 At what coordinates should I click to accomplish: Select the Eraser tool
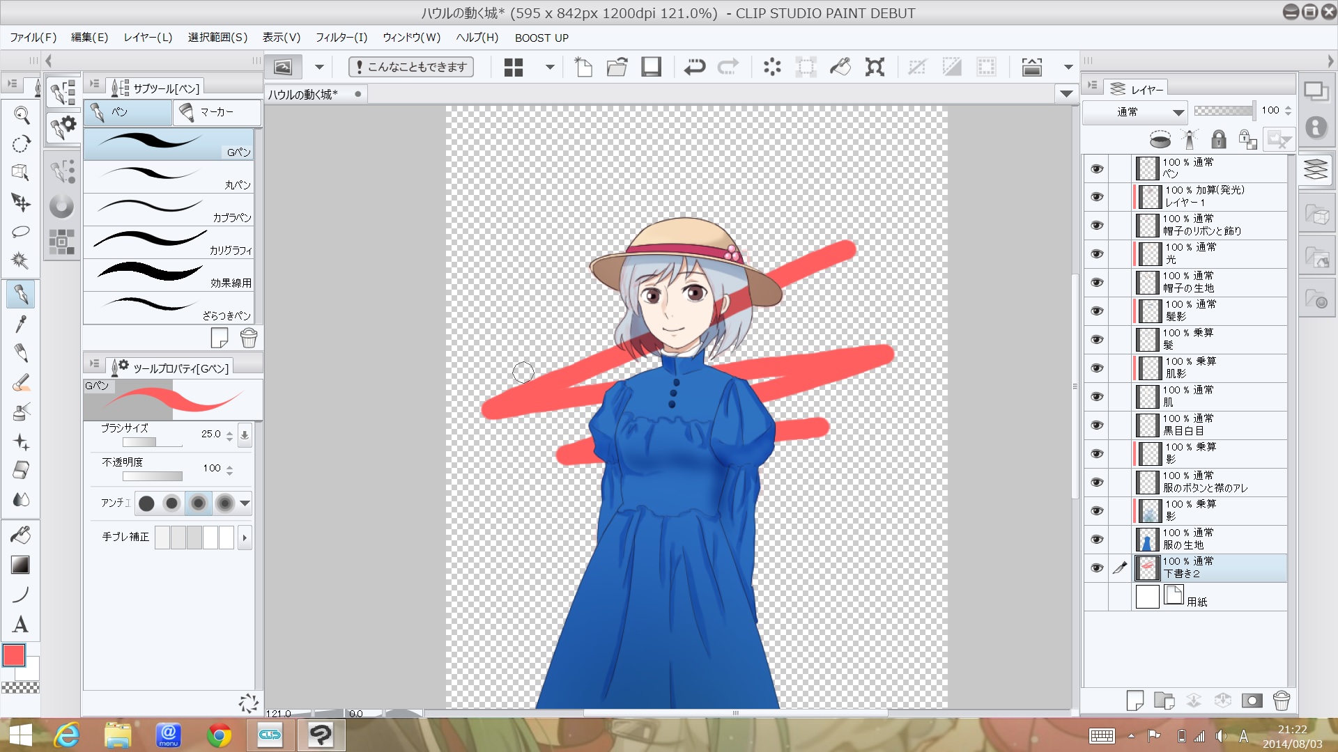(x=20, y=470)
